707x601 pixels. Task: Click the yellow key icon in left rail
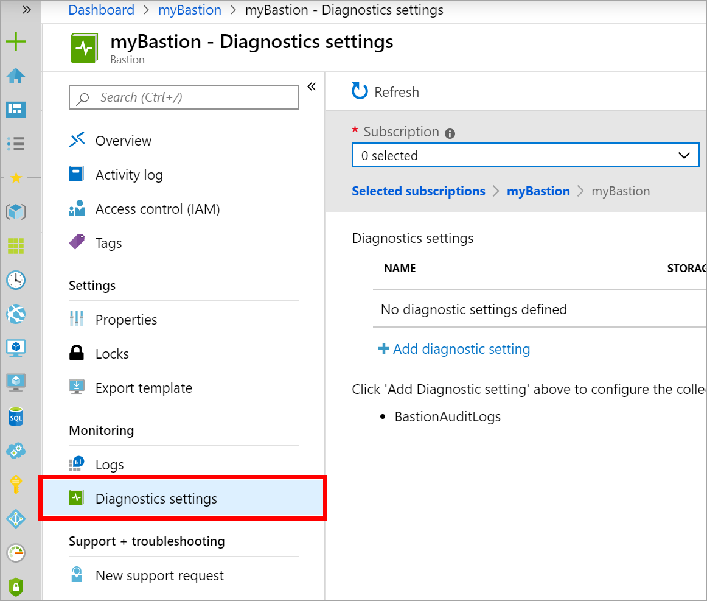coord(15,485)
